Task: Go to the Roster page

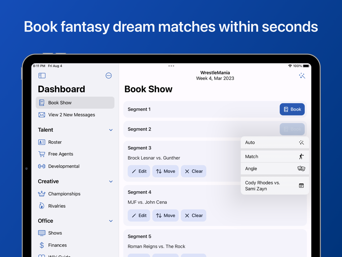Action: pyautogui.click(x=75, y=142)
